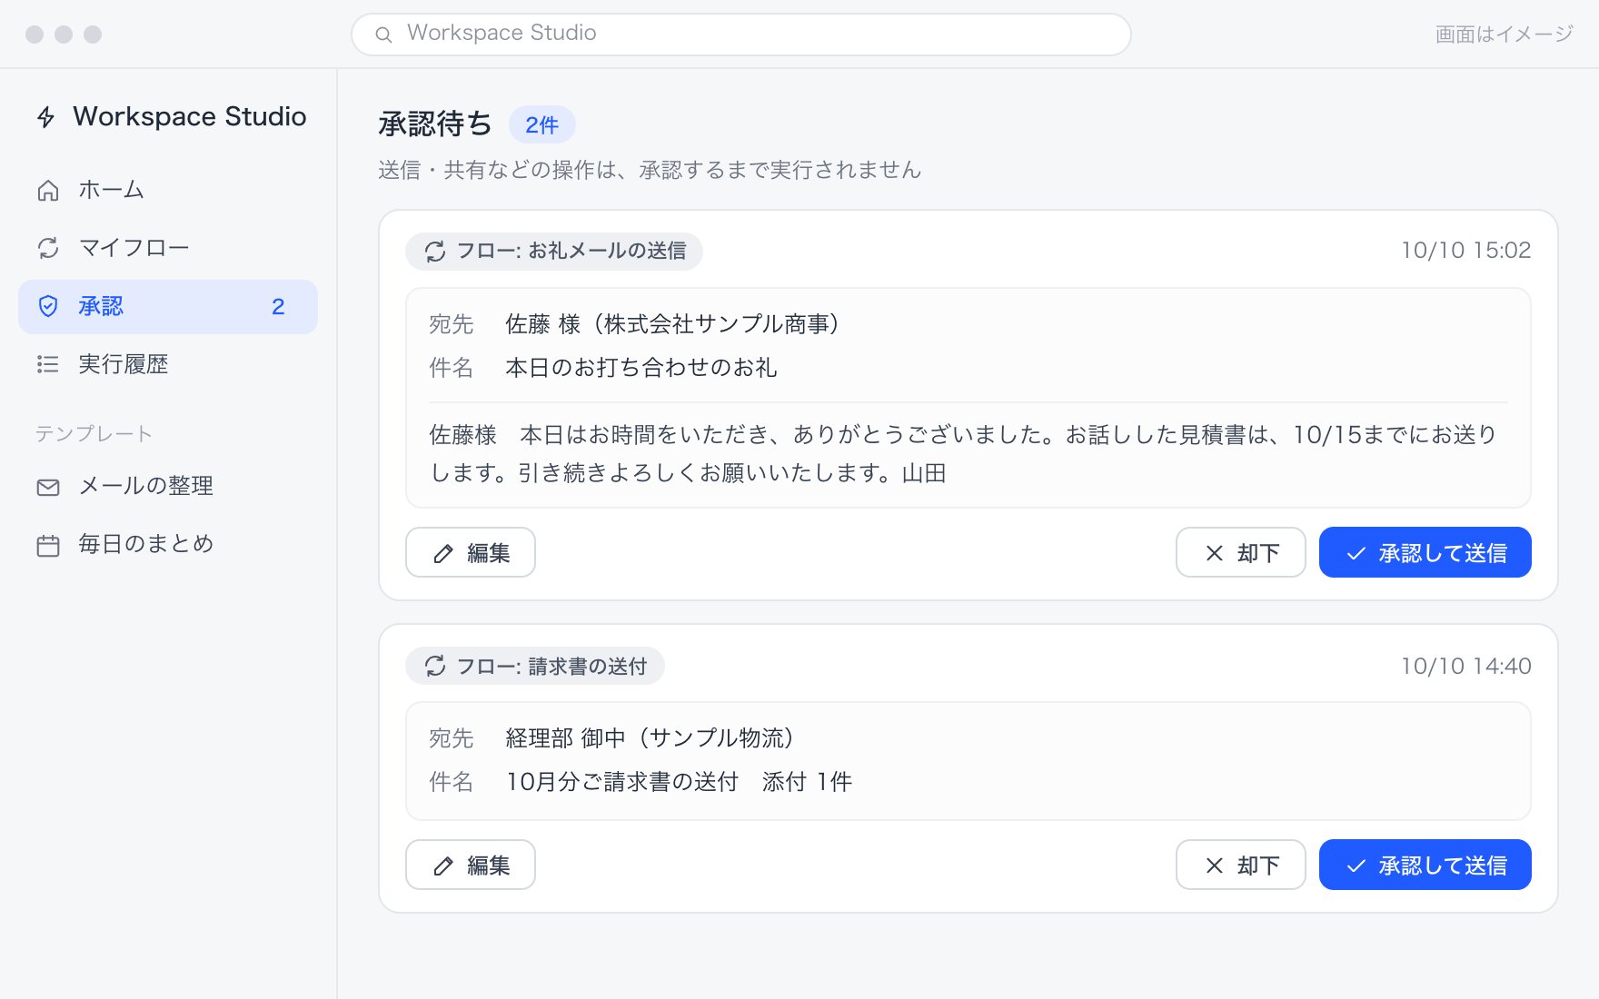Click the 添付 1件 attachment text
The image size is (1599, 999).
807,782
